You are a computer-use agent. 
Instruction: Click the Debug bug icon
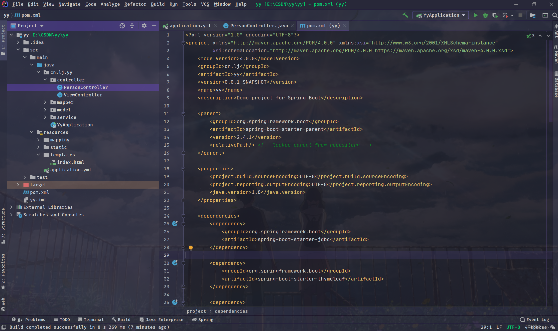tap(485, 15)
